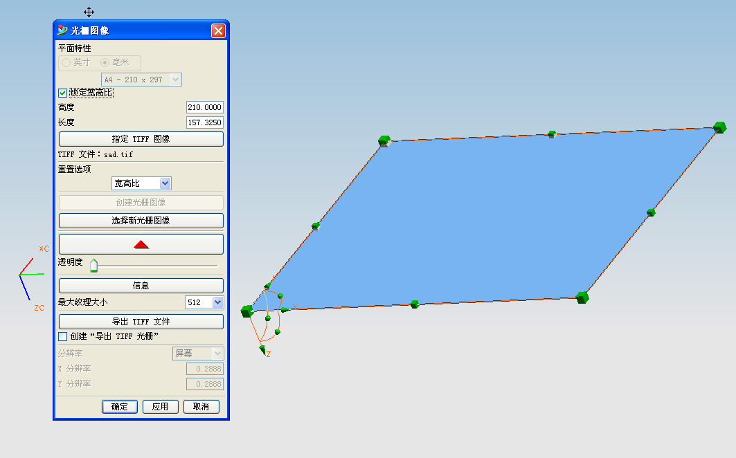Click the 高度 input field
The width and height of the screenshot is (736, 458).
click(x=205, y=107)
